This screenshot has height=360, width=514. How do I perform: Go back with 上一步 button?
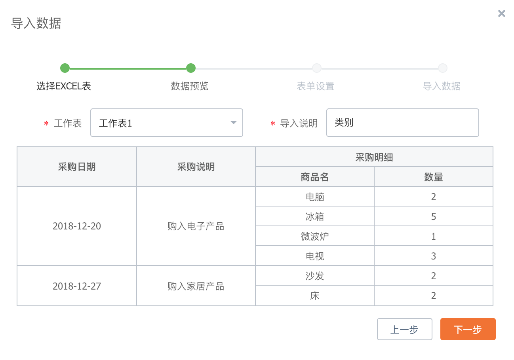coord(404,329)
